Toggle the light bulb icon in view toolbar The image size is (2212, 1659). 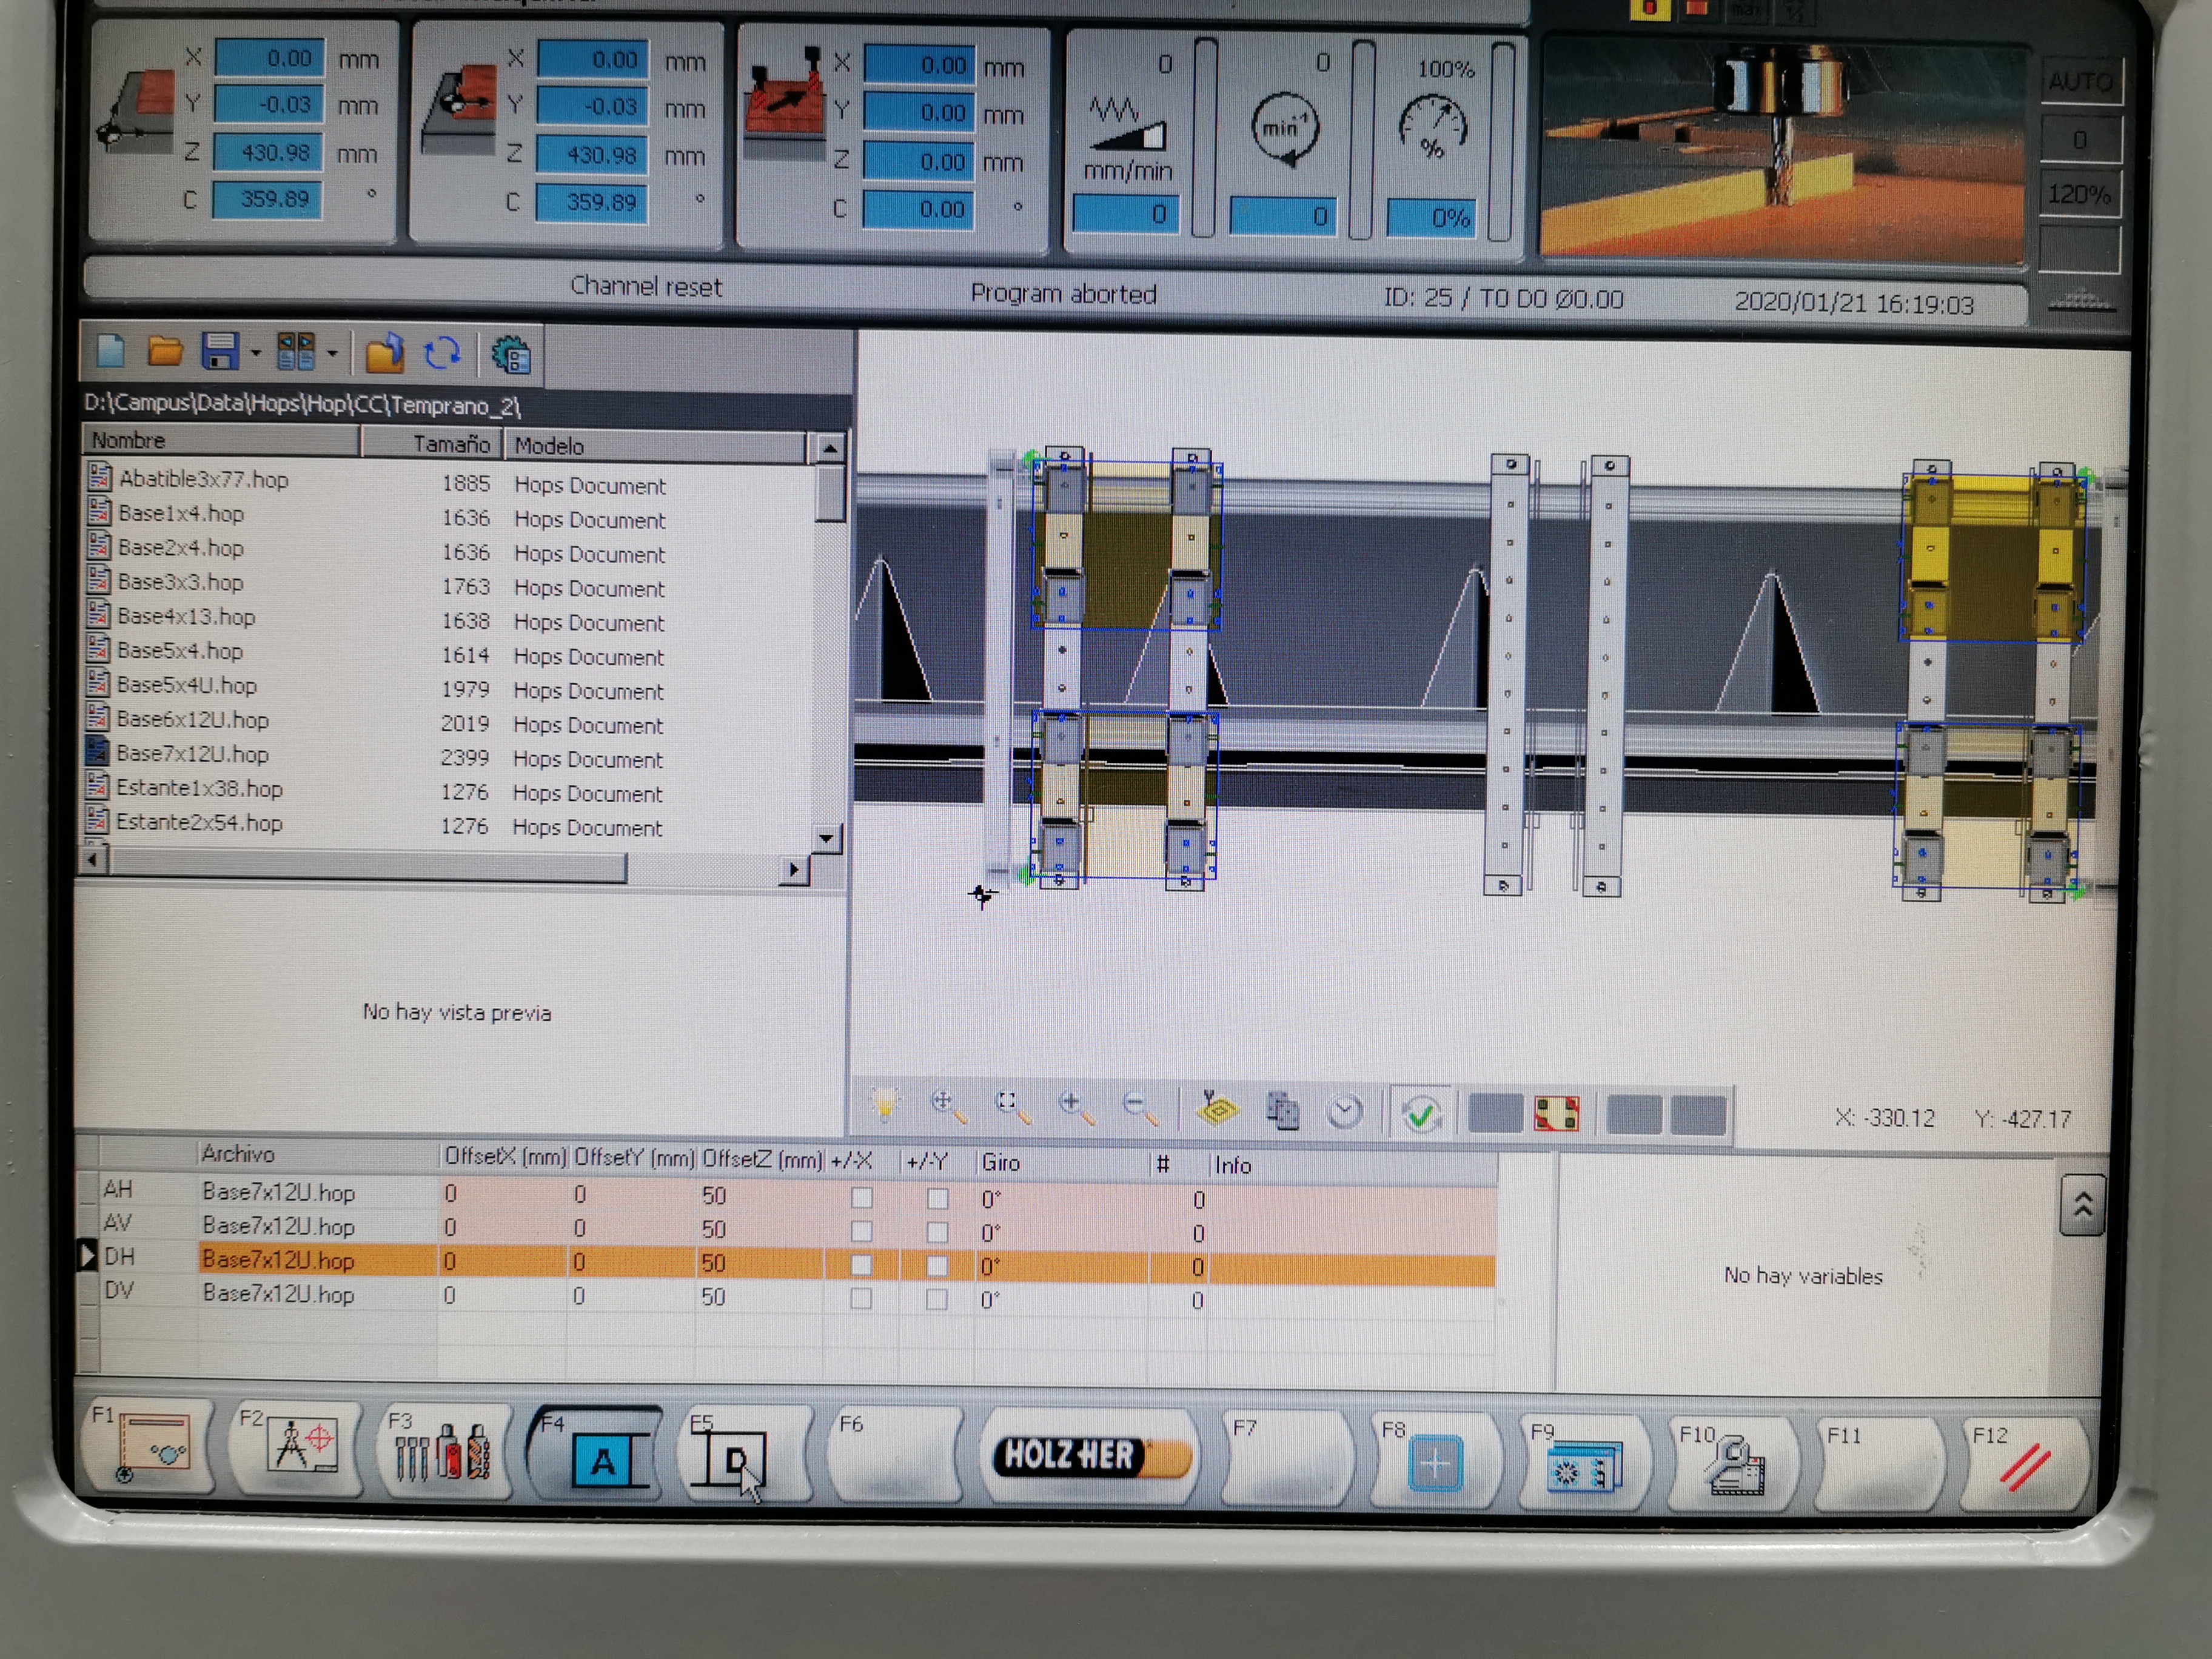[x=884, y=1104]
